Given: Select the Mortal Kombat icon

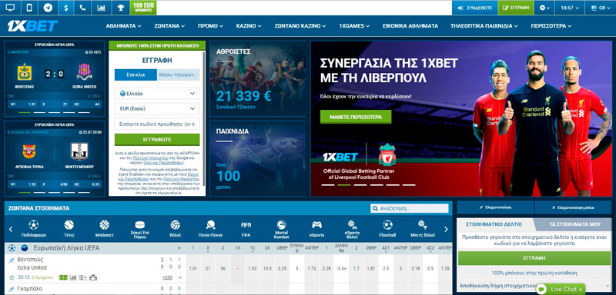Looking at the screenshot, I should pos(281,230).
